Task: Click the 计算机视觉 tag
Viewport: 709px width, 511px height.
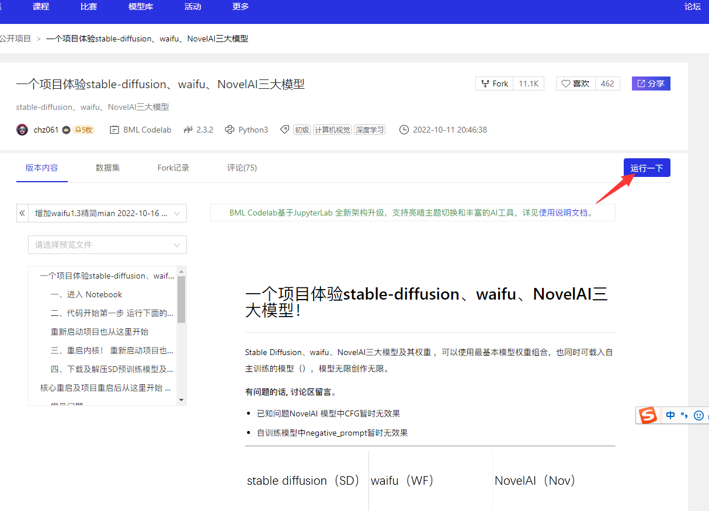Action: (332, 130)
